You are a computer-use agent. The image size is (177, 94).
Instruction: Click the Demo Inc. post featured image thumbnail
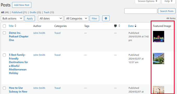[x=159, y=36]
